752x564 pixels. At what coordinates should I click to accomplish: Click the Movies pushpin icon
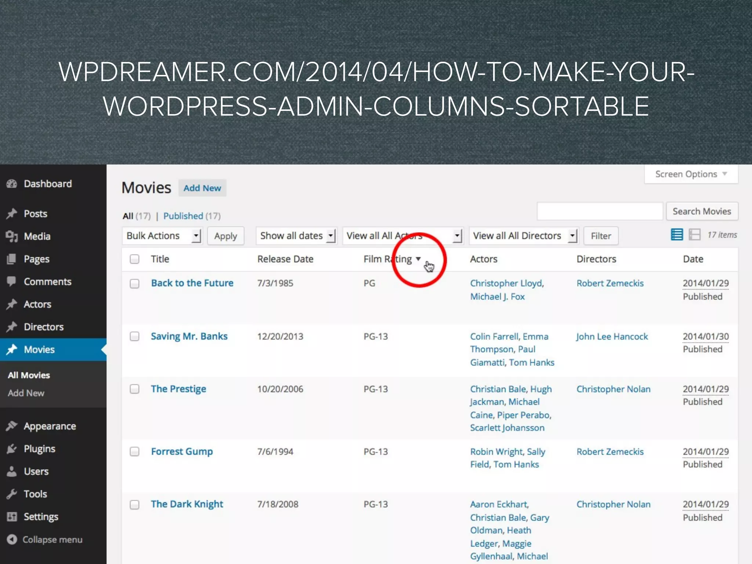pos(12,349)
